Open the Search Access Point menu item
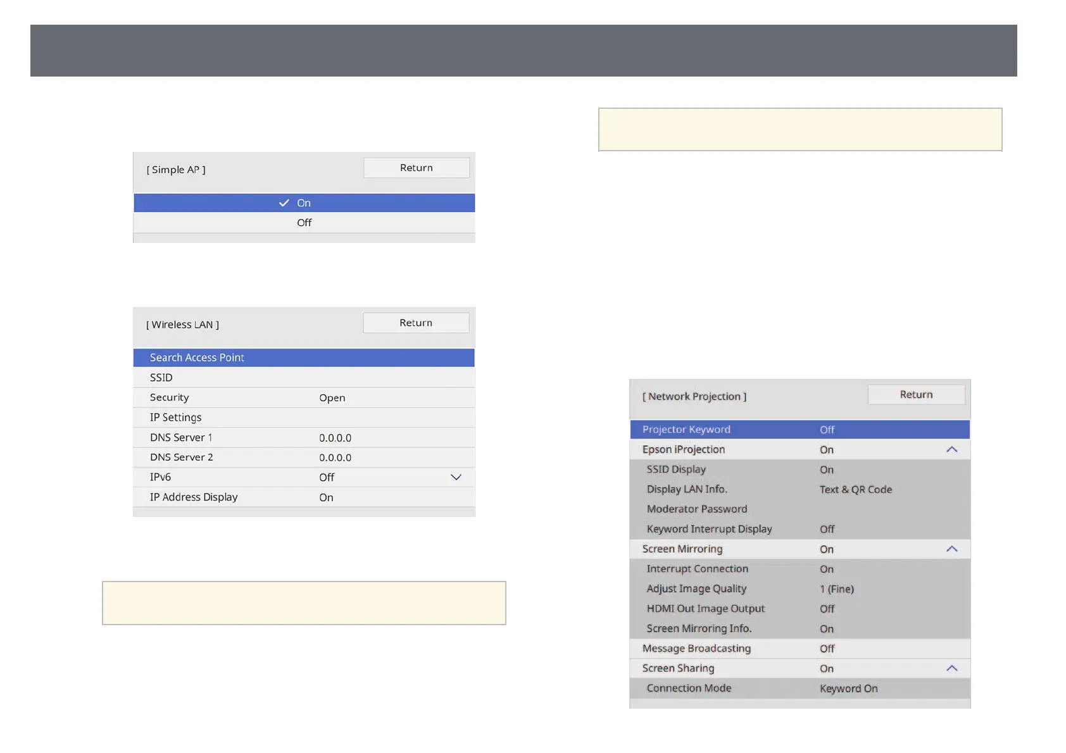Screen dimensions: 1066x753 (304, 358)
